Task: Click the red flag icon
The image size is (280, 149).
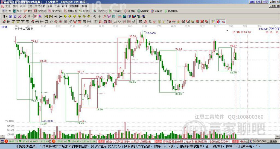Action: 40,17
